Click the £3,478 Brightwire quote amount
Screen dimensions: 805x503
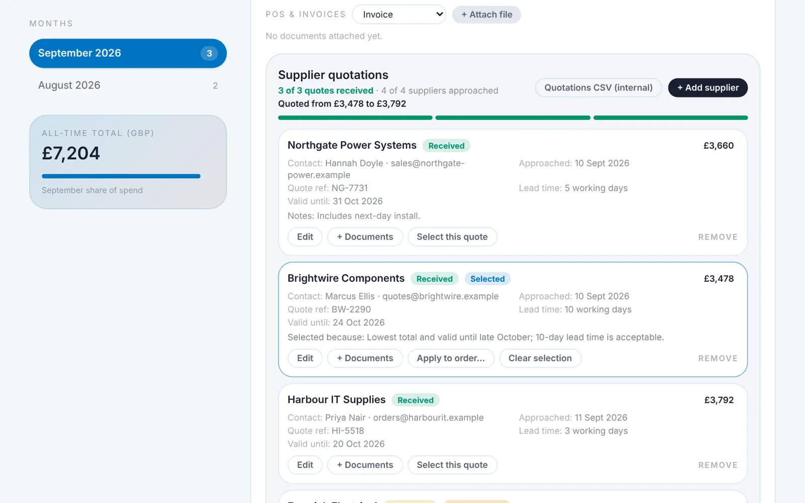718,279
